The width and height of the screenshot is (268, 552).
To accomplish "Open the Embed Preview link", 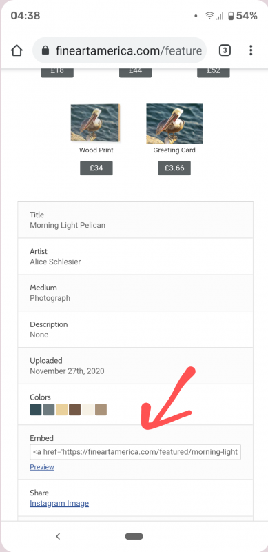I will coord(42,467).
